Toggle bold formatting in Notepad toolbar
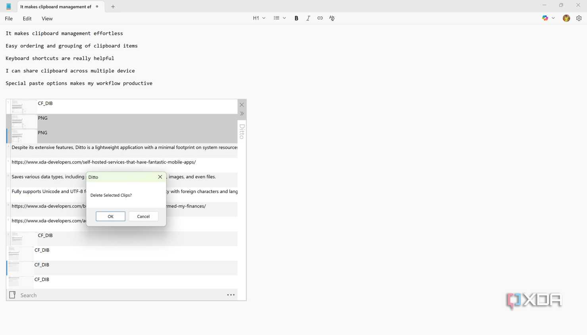 pos(296,18)
